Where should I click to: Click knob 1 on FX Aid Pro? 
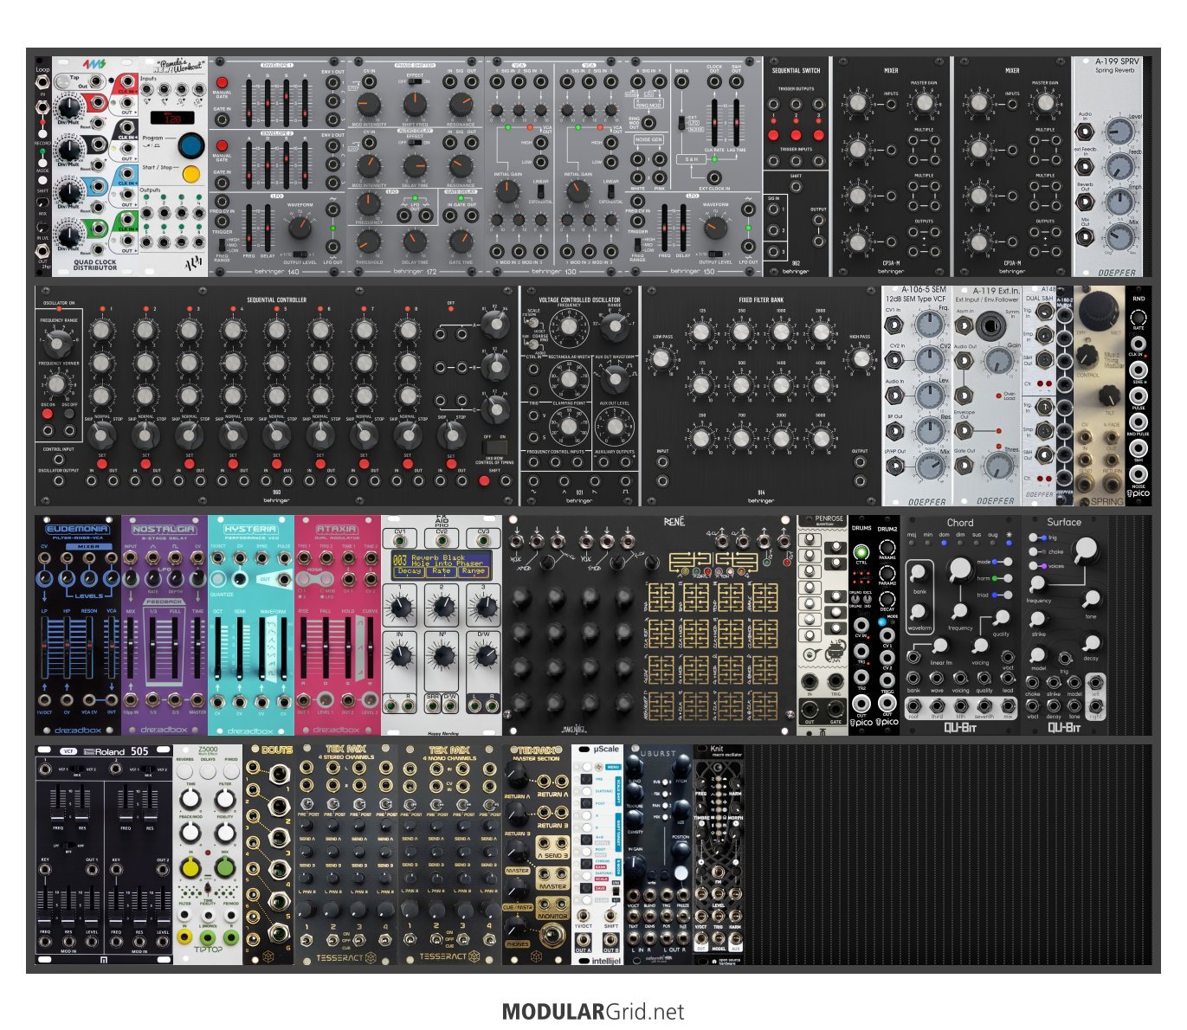(x=401, y=608)
